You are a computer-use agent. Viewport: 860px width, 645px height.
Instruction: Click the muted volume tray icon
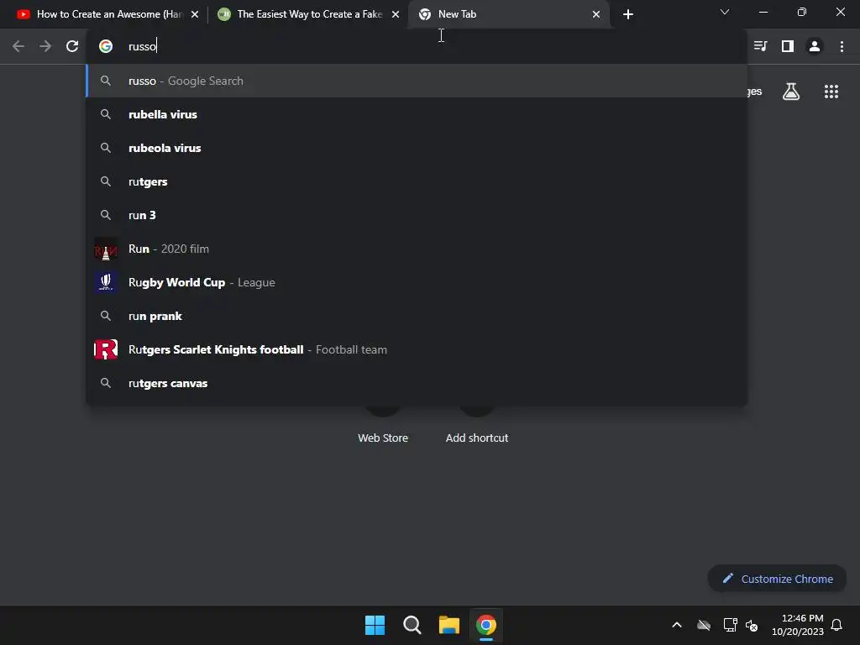point(752,625)
